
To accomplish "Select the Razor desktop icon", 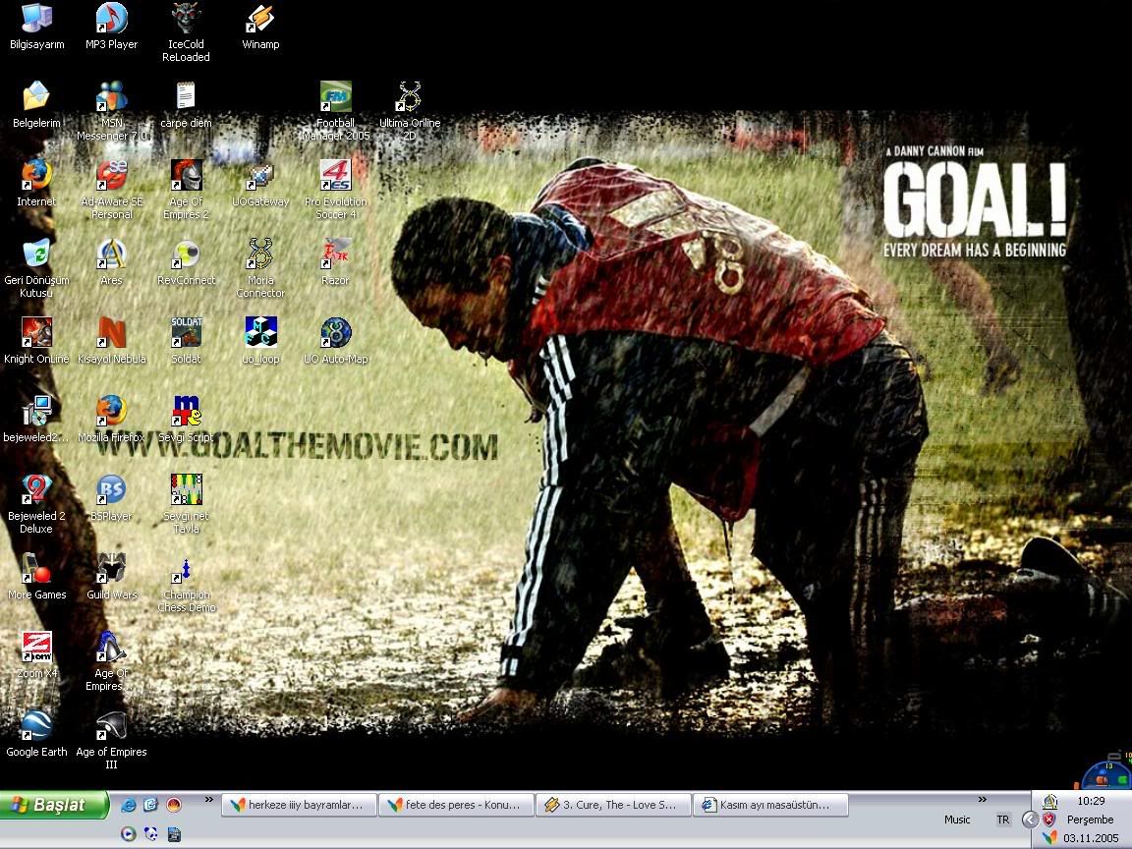I will click(x=336, y=262).
